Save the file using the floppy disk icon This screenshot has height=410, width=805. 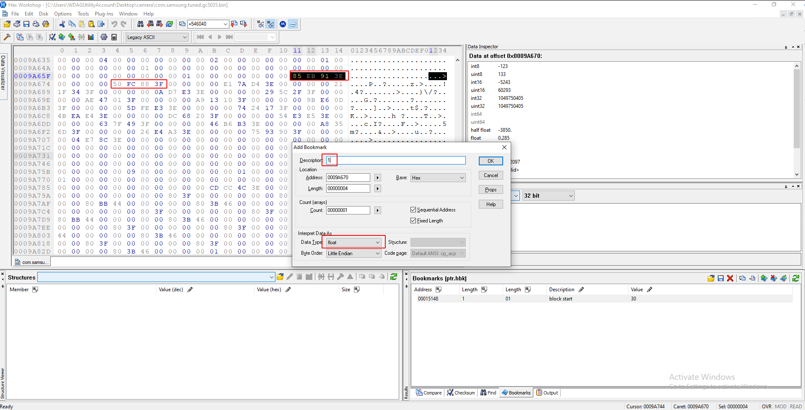pos(26,24)
